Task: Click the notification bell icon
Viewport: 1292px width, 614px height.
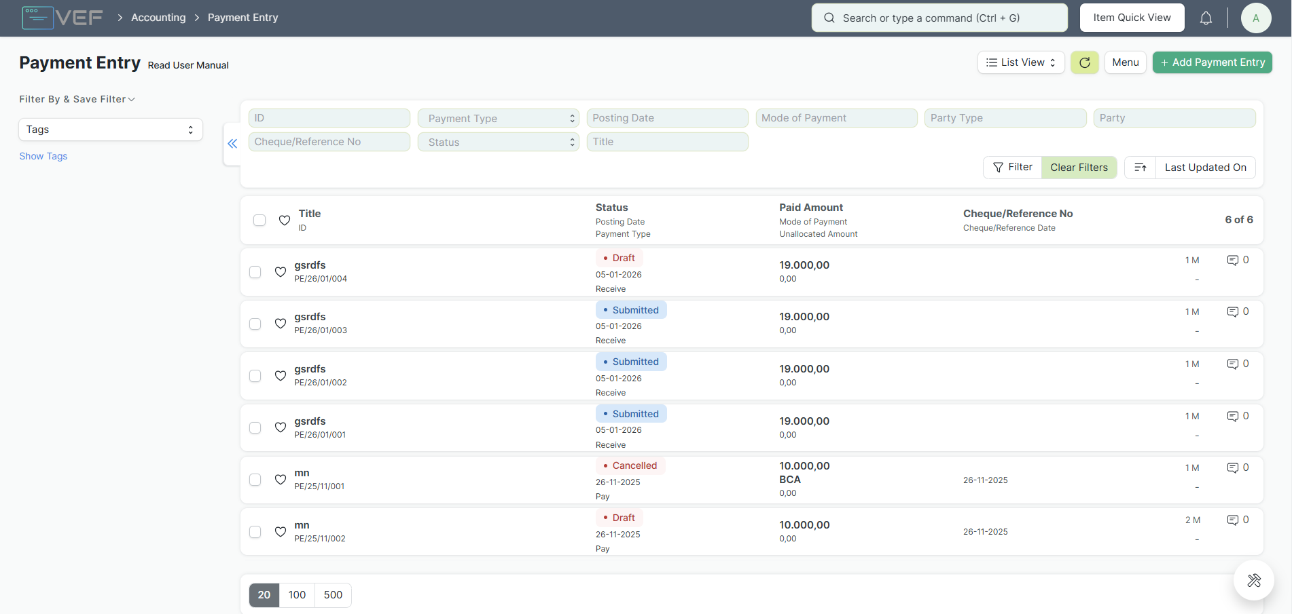Action: point(1206,18)
